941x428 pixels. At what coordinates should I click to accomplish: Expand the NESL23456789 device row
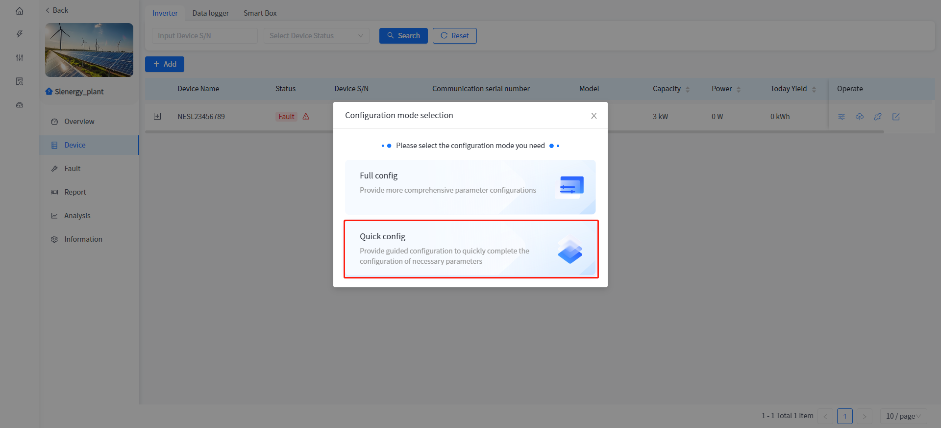(157, 116)
